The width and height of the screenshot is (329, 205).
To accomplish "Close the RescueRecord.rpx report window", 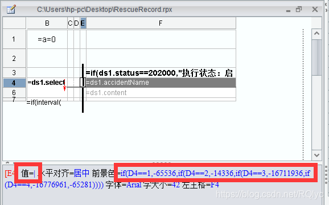I will point(315,9).
